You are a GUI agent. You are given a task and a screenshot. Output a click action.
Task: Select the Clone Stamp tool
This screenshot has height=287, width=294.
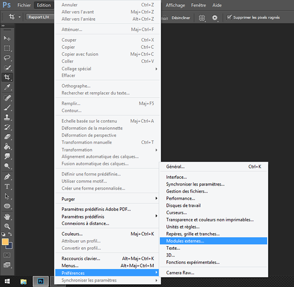[x=7, y=117]
